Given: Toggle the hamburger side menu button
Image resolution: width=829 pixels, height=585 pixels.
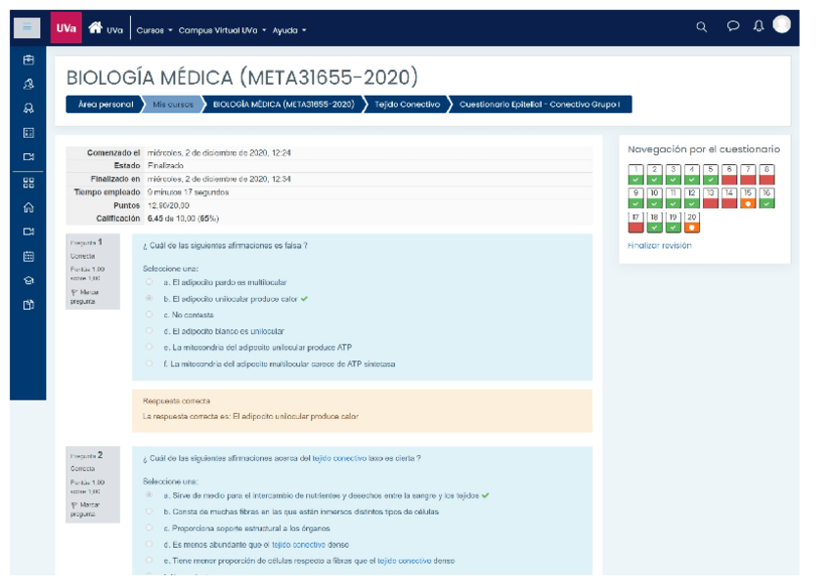Looking at the screenshot, I should pyautogui.click(x=26, y=28).
